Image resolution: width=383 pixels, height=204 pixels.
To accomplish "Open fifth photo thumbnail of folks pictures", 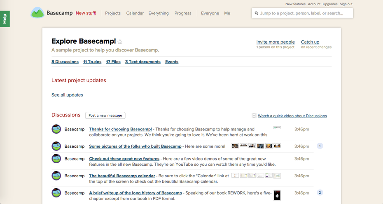I will pos(269,146).
